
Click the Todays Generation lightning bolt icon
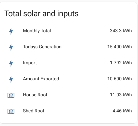coord(11,47)
